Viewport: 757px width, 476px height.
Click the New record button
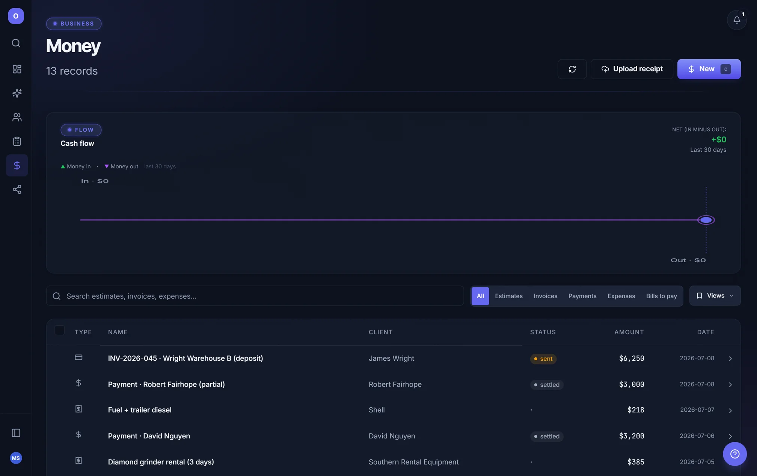(709, 69)
